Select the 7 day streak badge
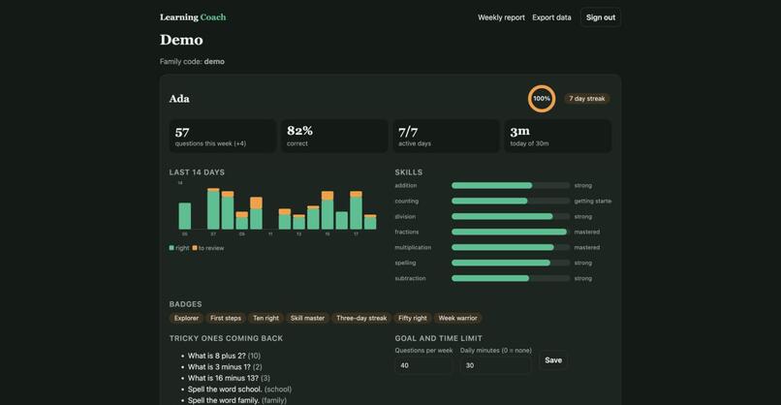Image resolution: width=781 pixels, height=405 pixels. [x=587, y=99]
